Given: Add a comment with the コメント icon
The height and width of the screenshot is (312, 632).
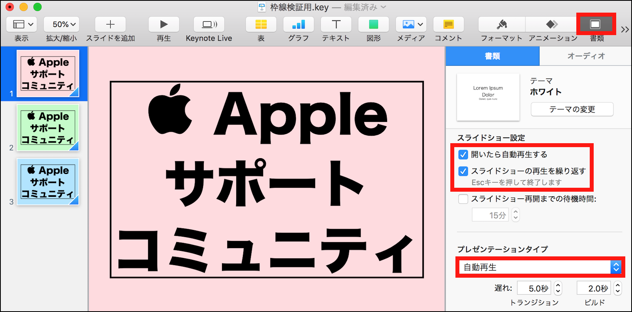Looking at the screenshot, I should 448,24.
